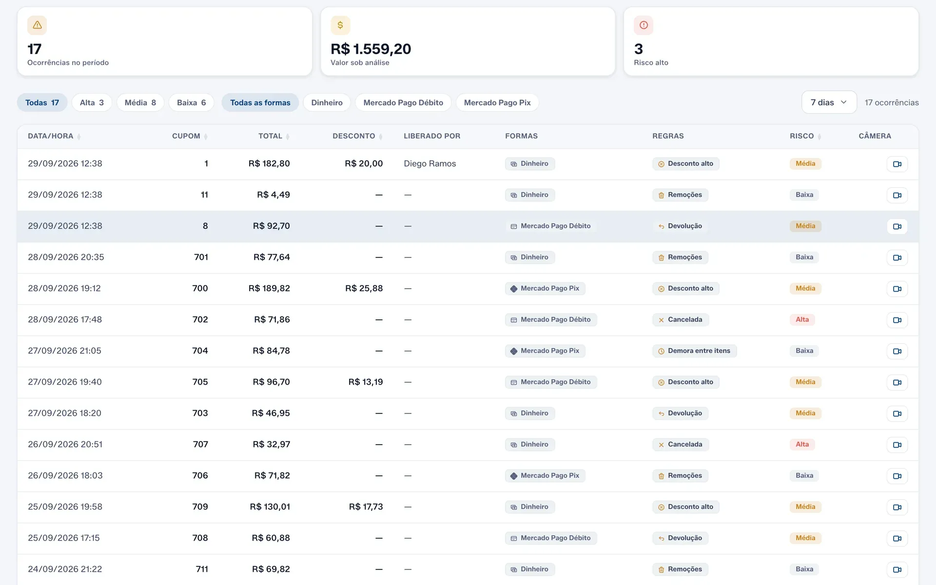Click the R$ 17,73 discount value
This screenshot has width=936, height=585.
pos(366,507)
